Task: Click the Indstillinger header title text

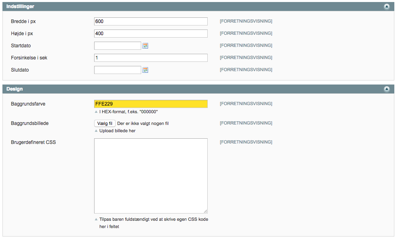Action: tap(20, 6)
